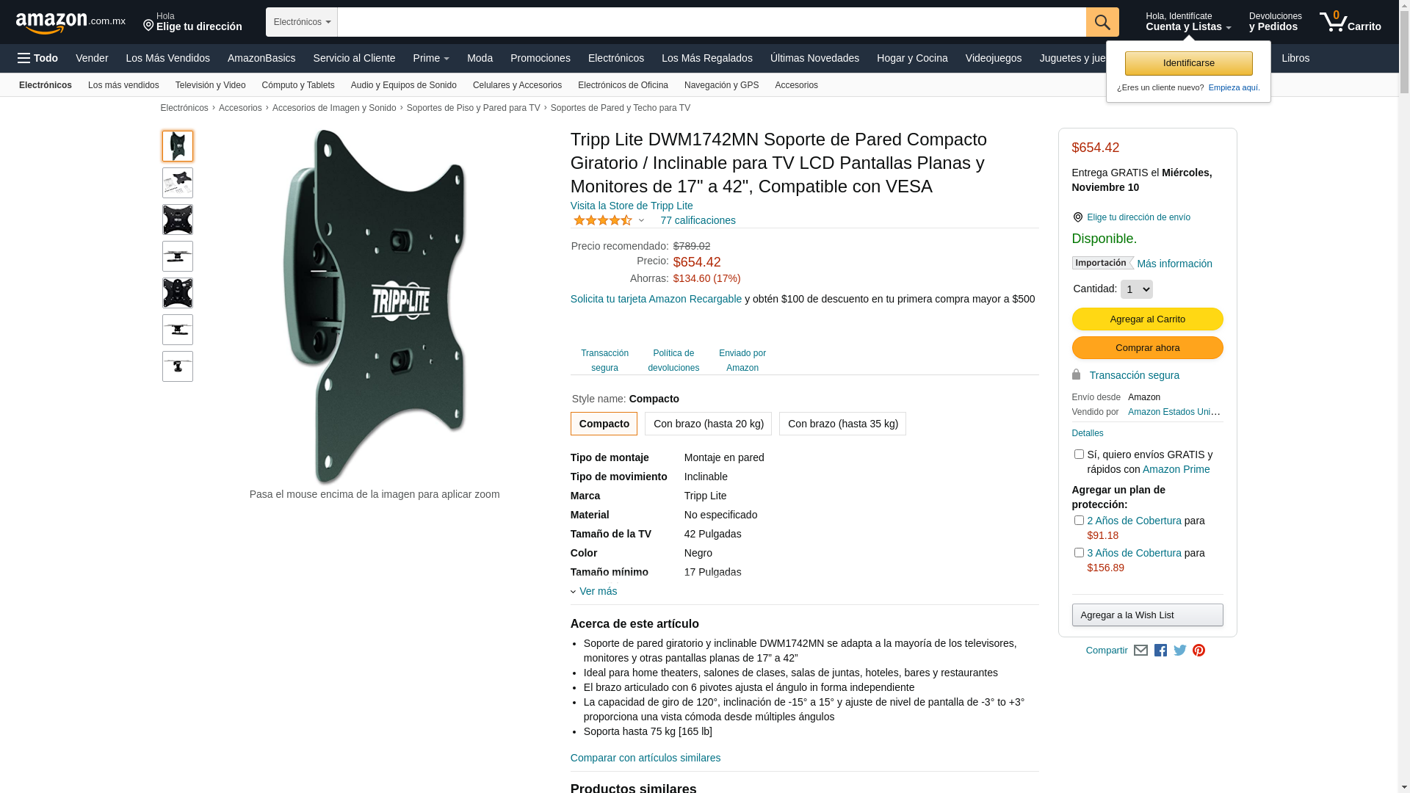Share the product on Pinterest
This screenshot has height=793, width=1410.
point(1198,651)
